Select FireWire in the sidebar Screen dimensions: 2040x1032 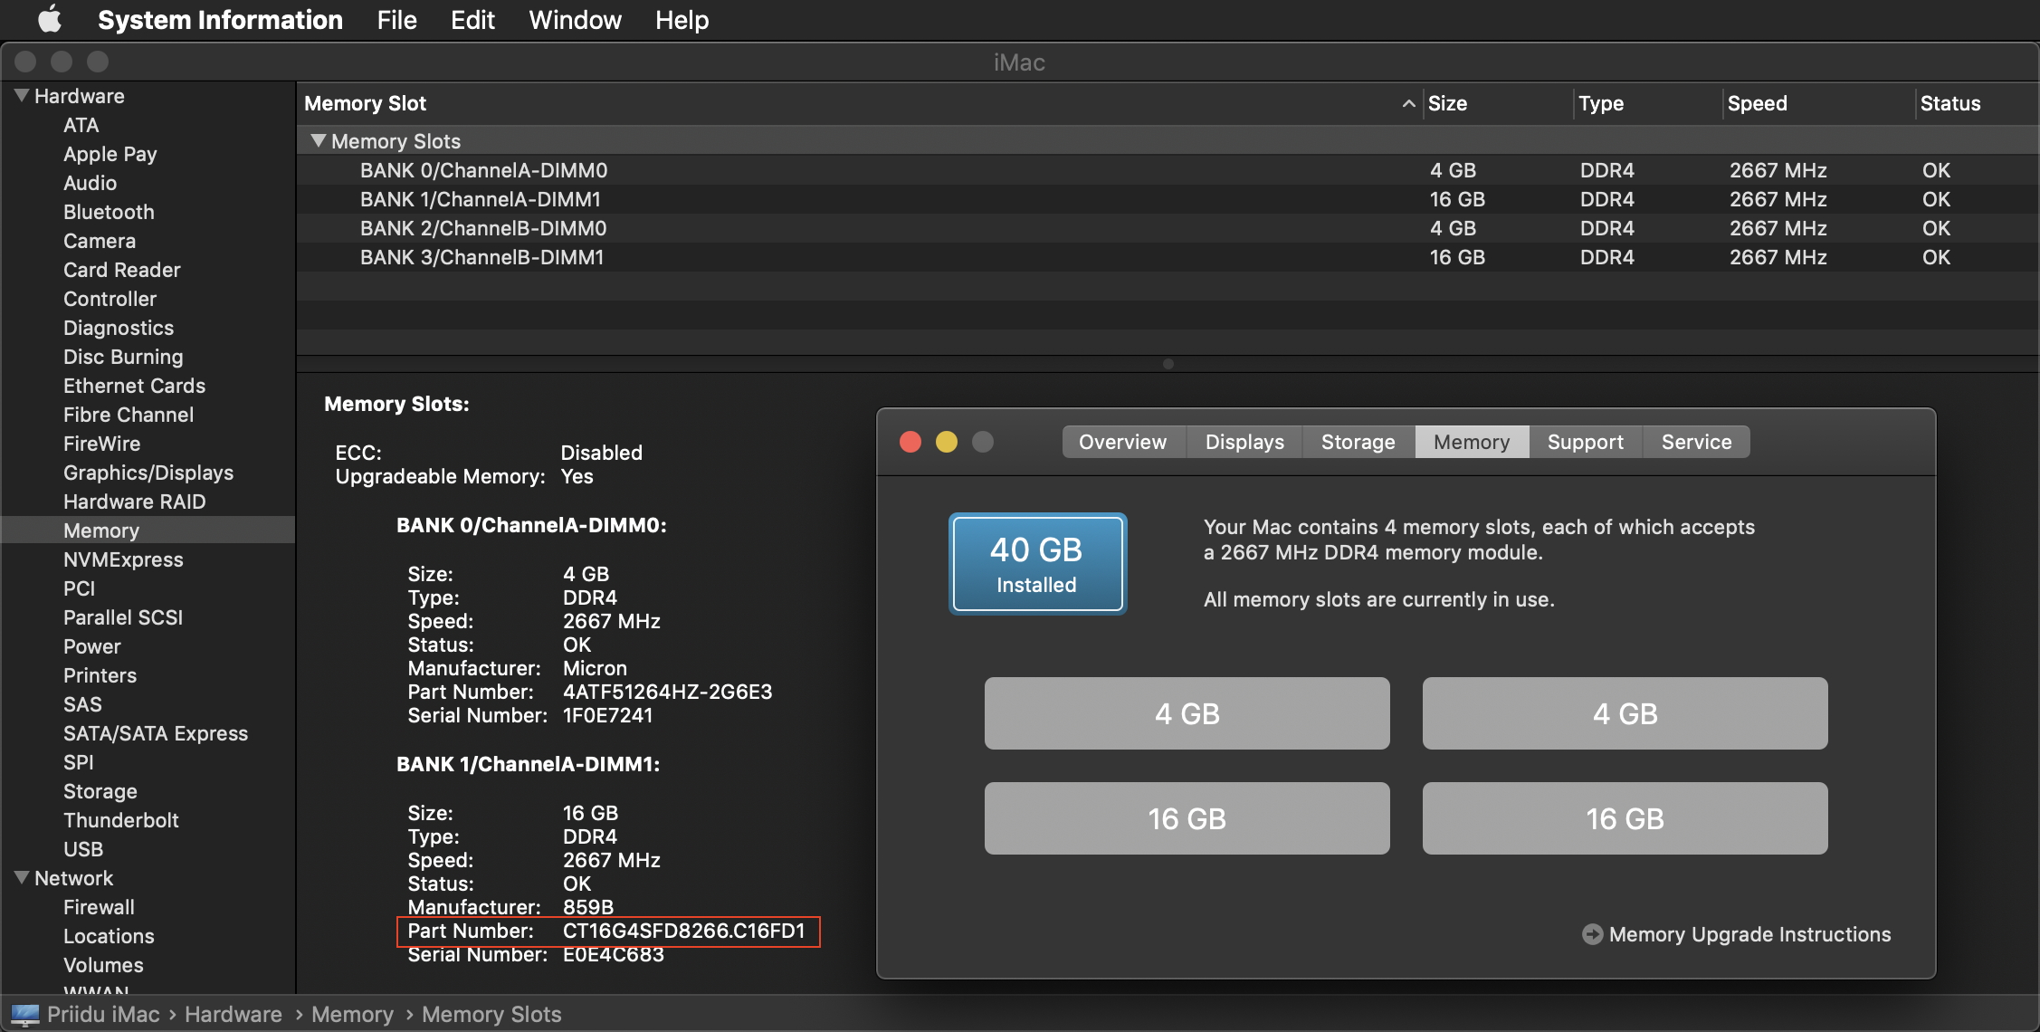coord(101,444)
